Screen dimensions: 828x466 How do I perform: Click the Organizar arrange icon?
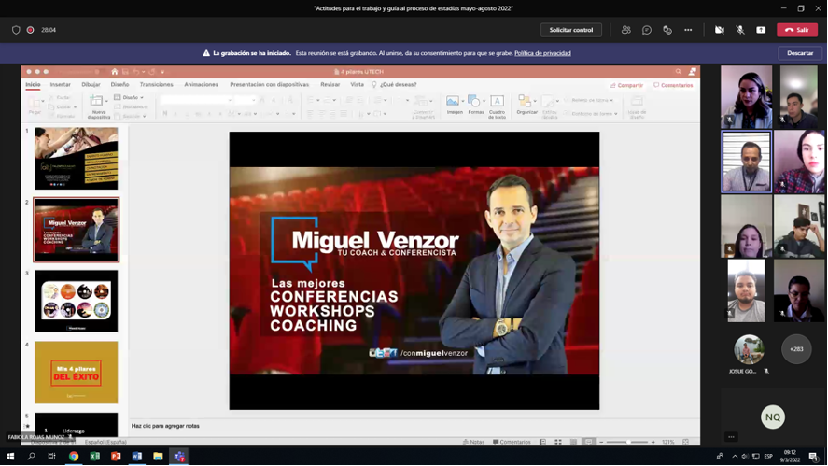click(525, 101)
